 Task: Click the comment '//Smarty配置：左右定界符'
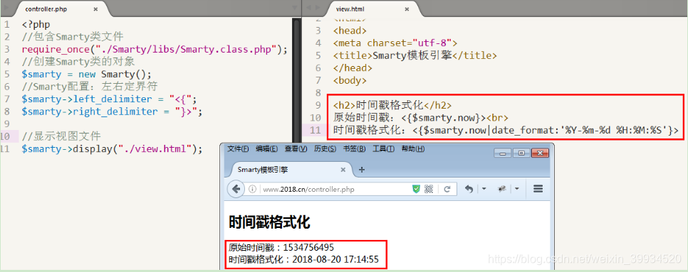coord(90,87)
